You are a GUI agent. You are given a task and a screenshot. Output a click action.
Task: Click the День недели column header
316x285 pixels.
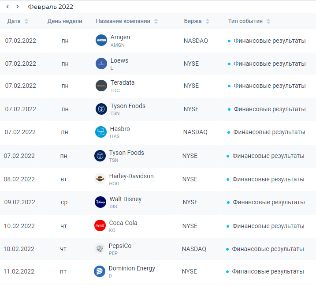tap(65, 21)
